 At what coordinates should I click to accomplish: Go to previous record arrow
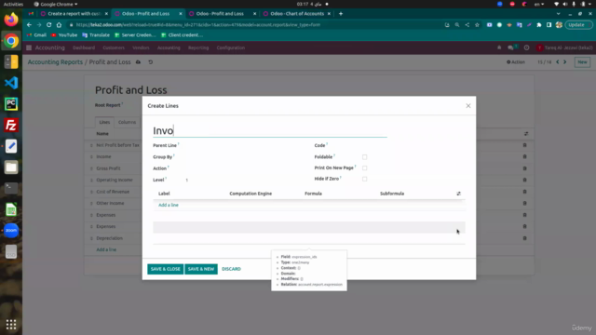click(558, 62)
